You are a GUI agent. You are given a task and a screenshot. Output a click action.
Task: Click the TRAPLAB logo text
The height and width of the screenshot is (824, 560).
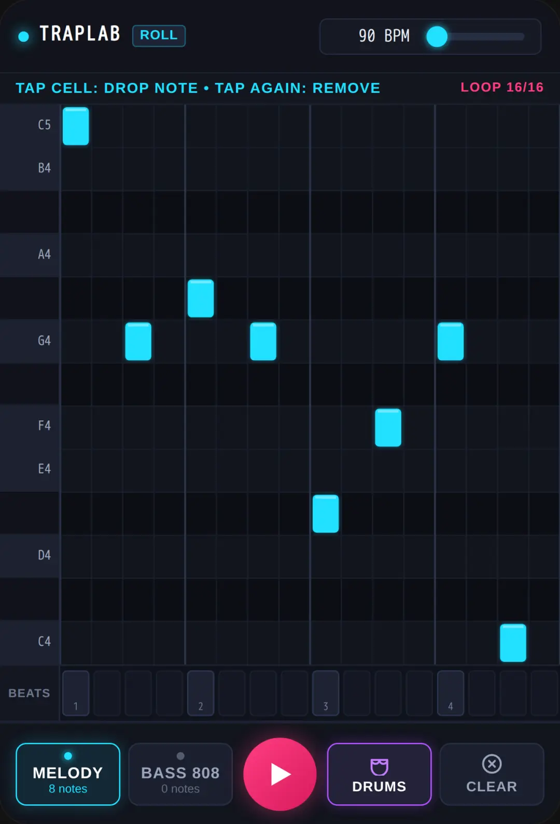[x=80, y=34]
